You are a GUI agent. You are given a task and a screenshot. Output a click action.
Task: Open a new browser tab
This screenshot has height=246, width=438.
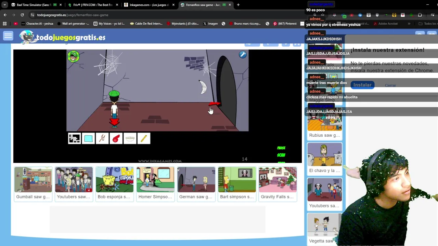[238, 5]
